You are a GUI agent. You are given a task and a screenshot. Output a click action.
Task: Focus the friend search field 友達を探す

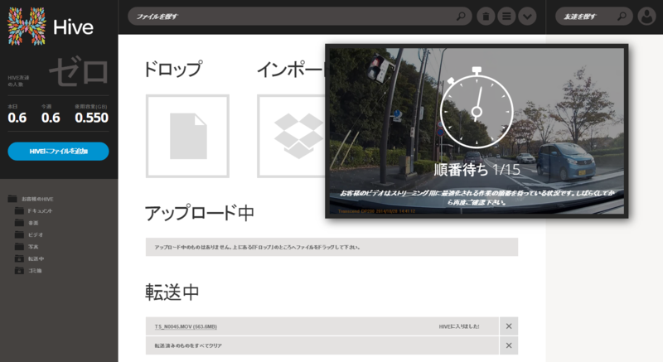[x=593, y=17]
